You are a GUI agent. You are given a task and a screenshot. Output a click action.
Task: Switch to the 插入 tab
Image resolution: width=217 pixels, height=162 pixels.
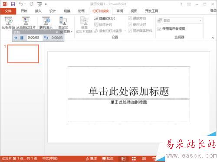38,11
